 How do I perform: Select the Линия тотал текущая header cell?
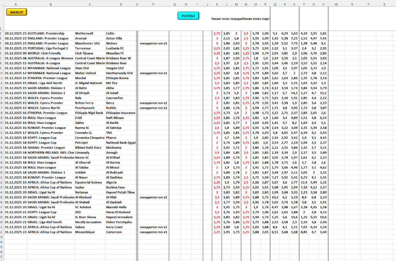(226, 19)
